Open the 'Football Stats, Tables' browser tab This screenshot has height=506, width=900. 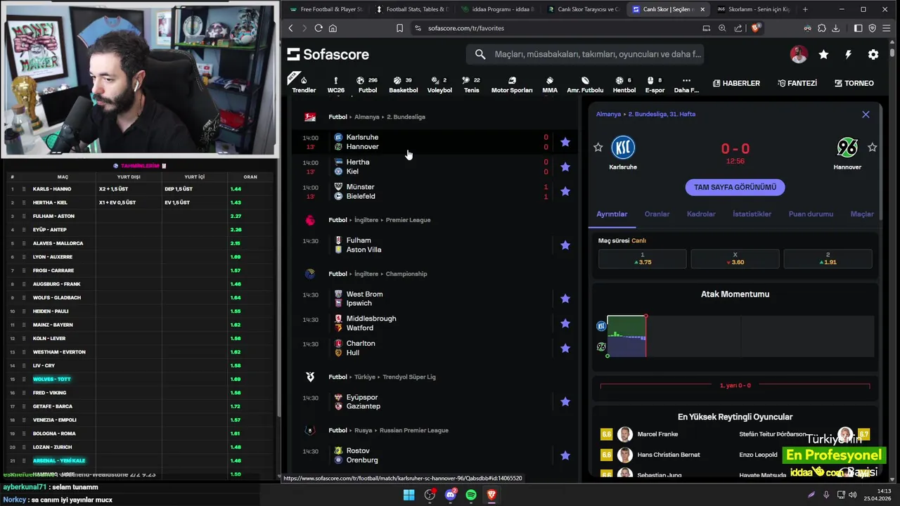tap(411, 9)
